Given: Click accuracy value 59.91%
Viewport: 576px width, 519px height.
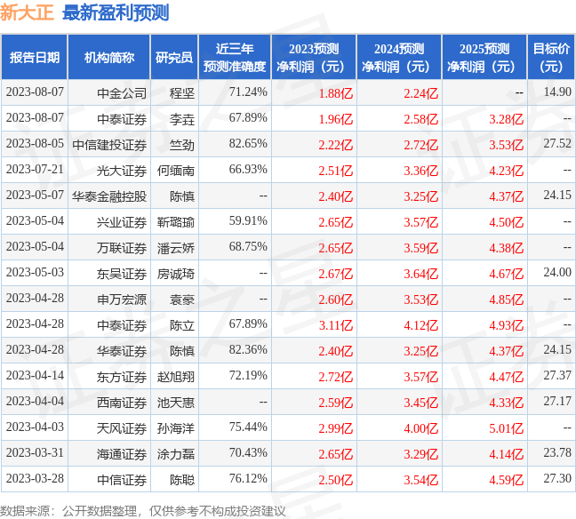Looking at the screenshot, I should coord(248,220).
